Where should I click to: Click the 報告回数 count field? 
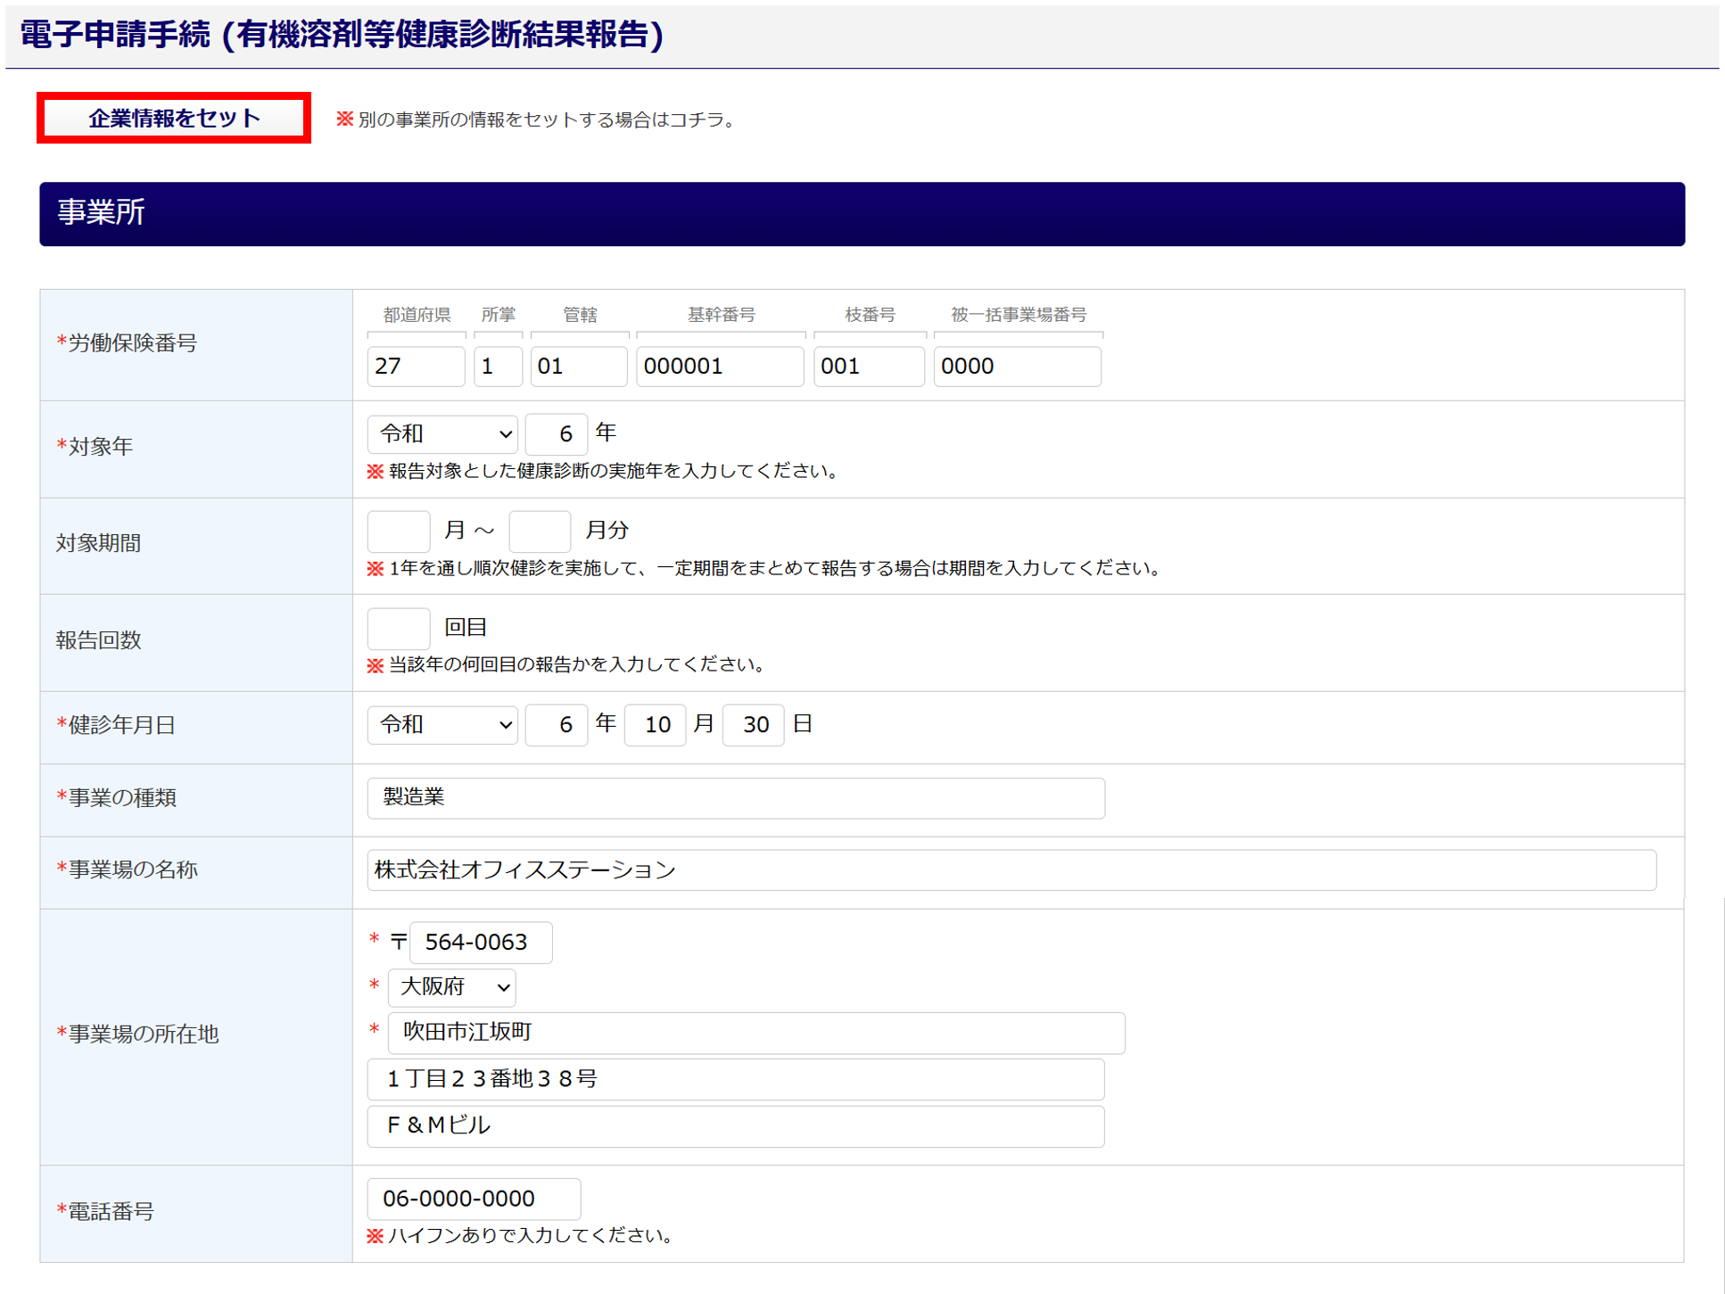[x=399, y=629]
